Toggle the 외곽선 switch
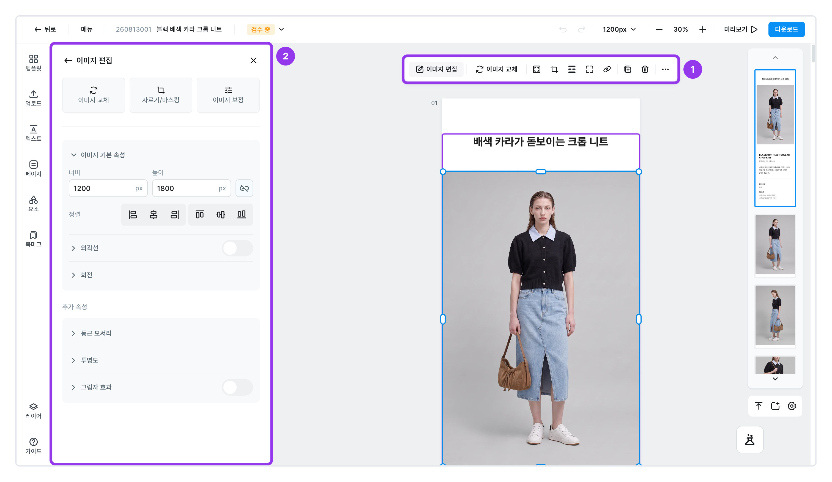832x482 pixels. [x=237, y=248]
